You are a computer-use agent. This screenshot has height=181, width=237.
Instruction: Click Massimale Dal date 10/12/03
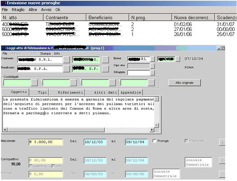[x=95, y=142]
